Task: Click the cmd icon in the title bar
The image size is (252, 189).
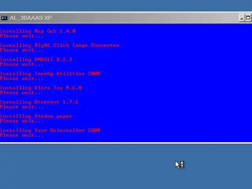Action: [x=4, y=18]
